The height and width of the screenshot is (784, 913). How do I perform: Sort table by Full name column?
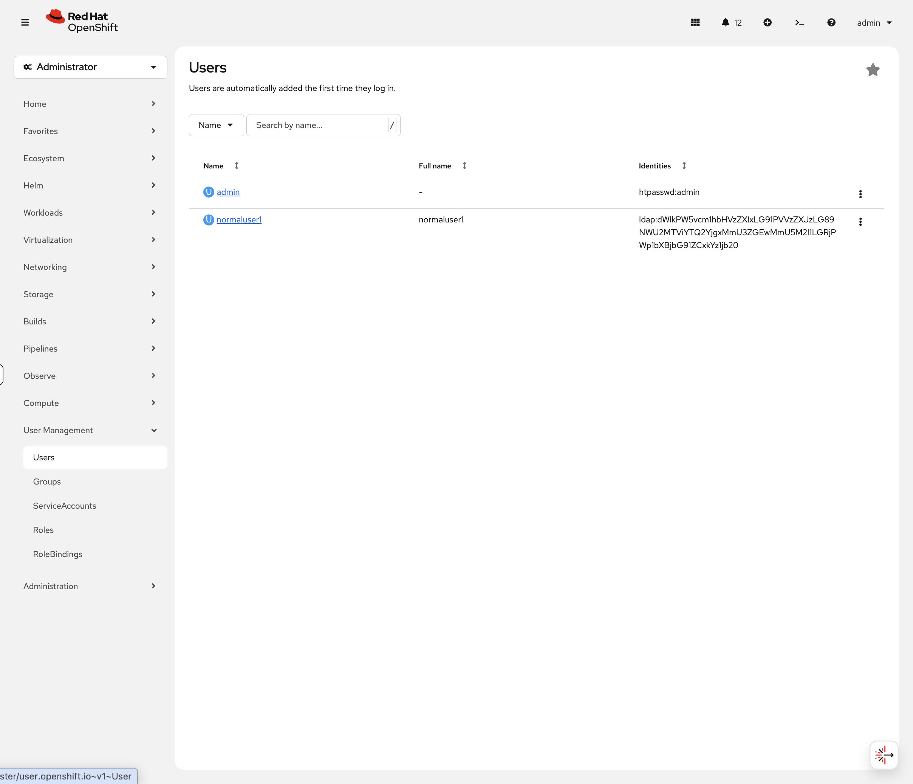point(435,166)
